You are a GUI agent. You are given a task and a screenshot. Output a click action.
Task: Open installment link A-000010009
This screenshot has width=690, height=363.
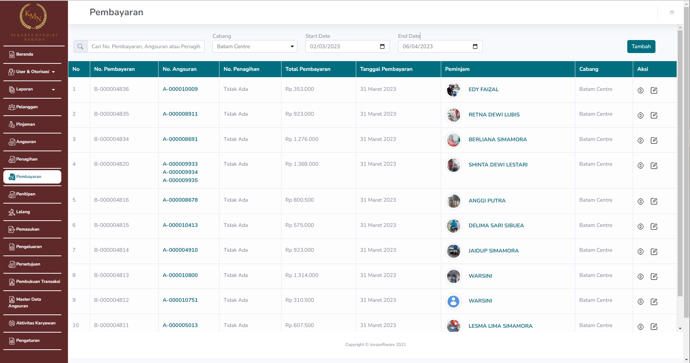coord(180,89)
